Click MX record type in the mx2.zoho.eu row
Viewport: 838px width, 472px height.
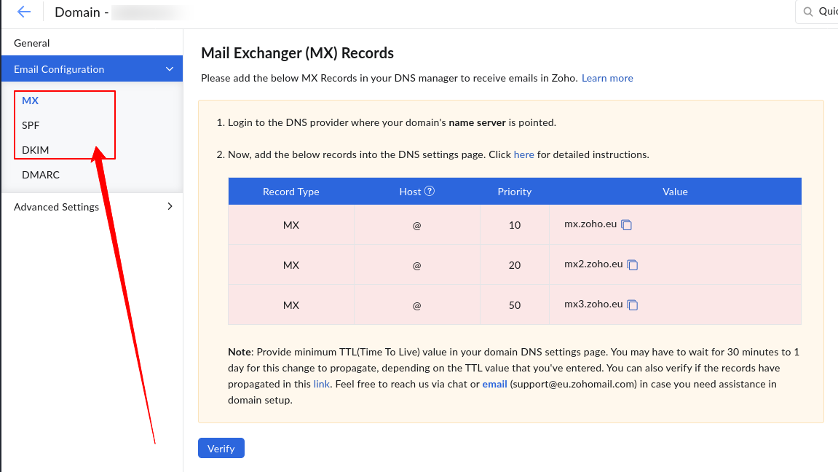coord(290,265)
